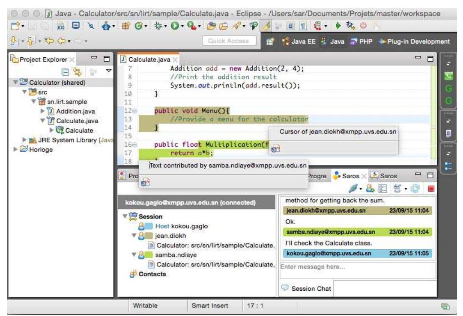Image resolution: width=463 pixels, height=316 pixels.
Task: Open the Debug dropdown arrow
Action: coord(165,26)
